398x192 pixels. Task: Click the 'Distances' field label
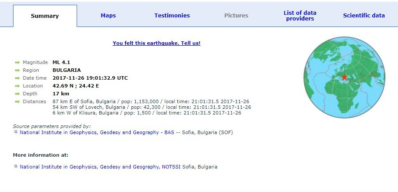pyautogui.click(x=34, y=102)
